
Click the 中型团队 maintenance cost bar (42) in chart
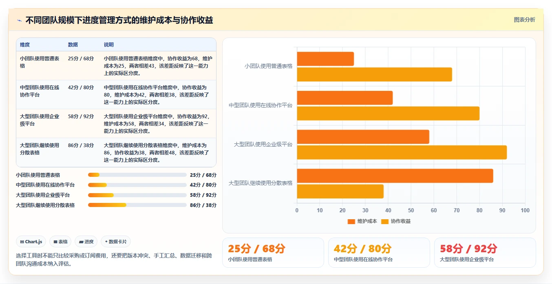344,98
